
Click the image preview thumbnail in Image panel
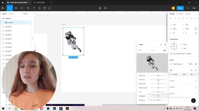coord(152,63)
